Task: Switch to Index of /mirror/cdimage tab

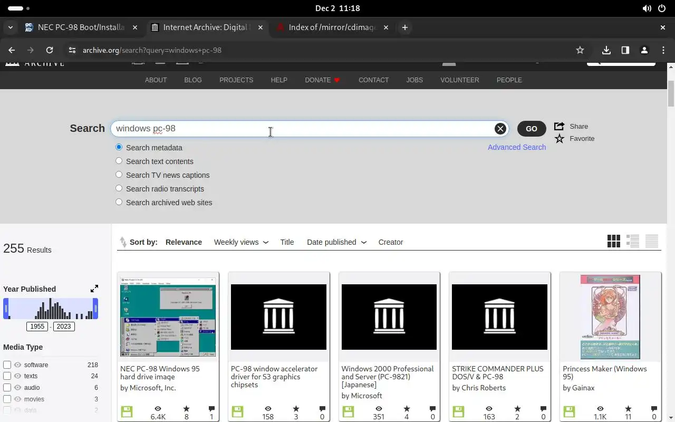Action: (332, 27)
